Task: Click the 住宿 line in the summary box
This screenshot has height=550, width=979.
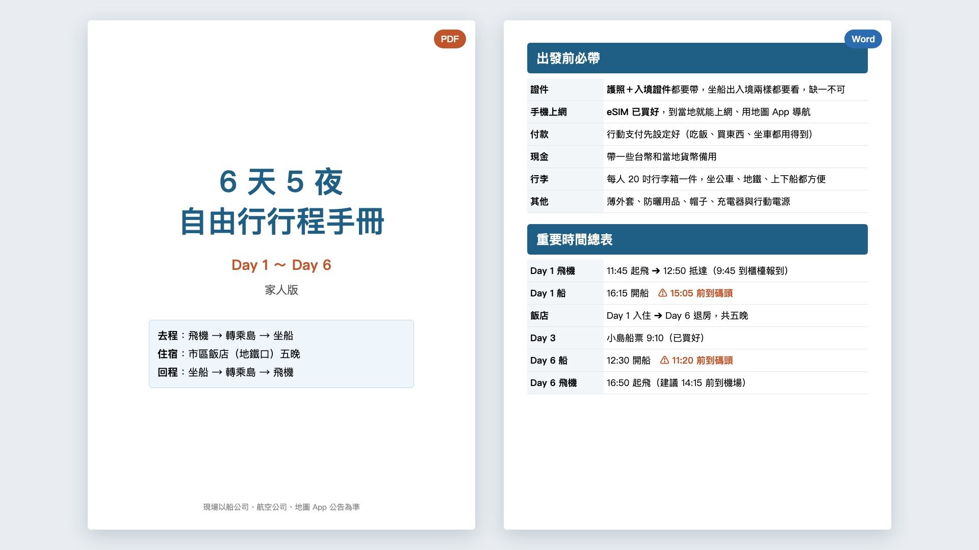Action: 229,354
